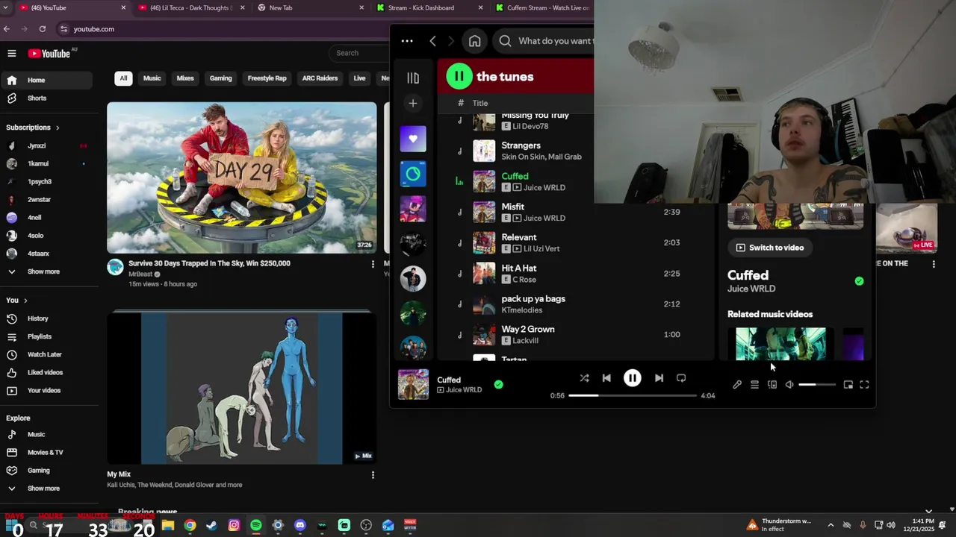
Task: Reload the YouTube browser page
Action: pyautogui.click(x=43, y=29)
